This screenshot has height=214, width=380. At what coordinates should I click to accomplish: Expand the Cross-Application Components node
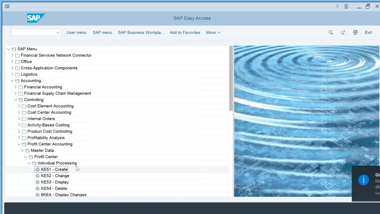point(12,68)
